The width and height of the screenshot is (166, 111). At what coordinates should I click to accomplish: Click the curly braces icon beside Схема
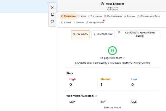pyautogui.click(x=62, y=22)
